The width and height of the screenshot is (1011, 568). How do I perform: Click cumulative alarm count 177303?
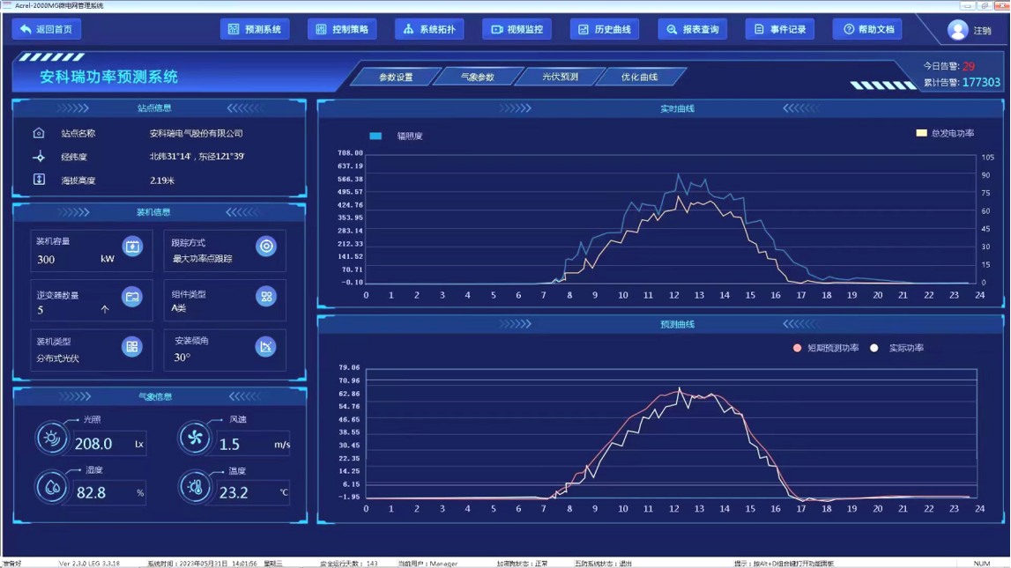(x=981, y=83)
